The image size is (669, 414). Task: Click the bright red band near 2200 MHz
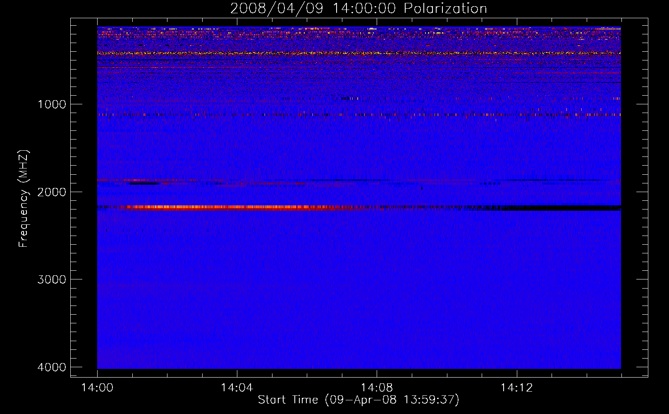[x=232, y=208]
